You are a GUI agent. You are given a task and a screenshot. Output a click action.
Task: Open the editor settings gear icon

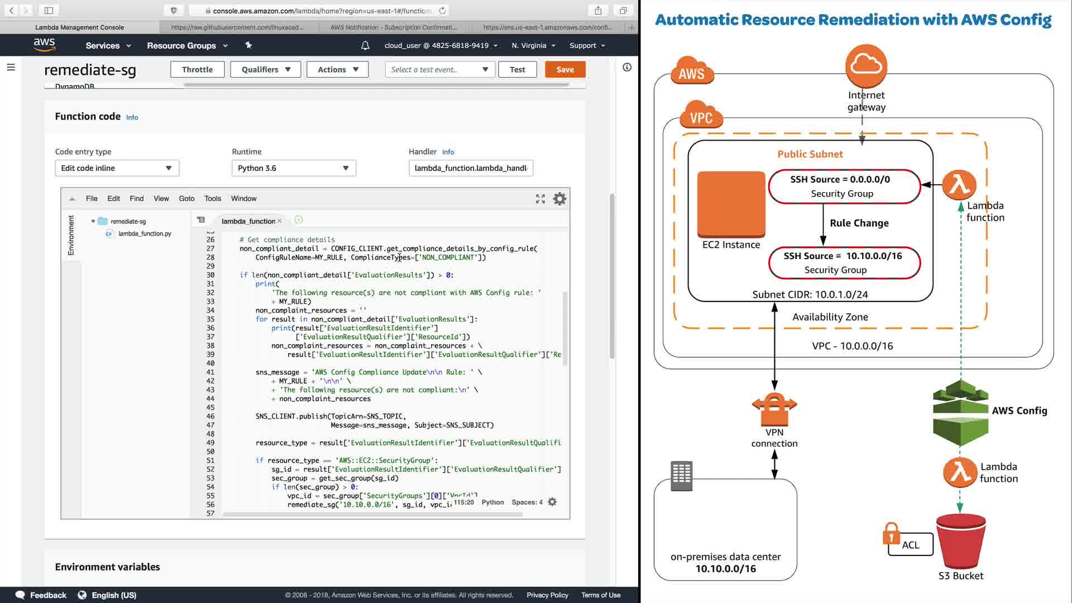tap(559, 199)
